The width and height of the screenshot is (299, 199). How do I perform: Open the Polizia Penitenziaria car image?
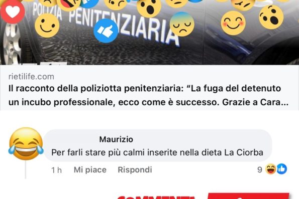pyautogui.click(x=150, y=33)
